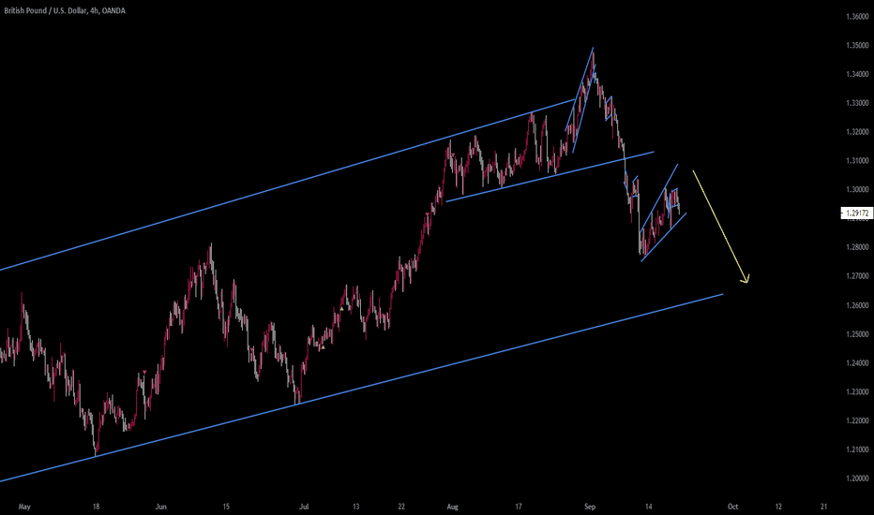
Task: Click the 18 date label on time axis
Action: (96, 507)
